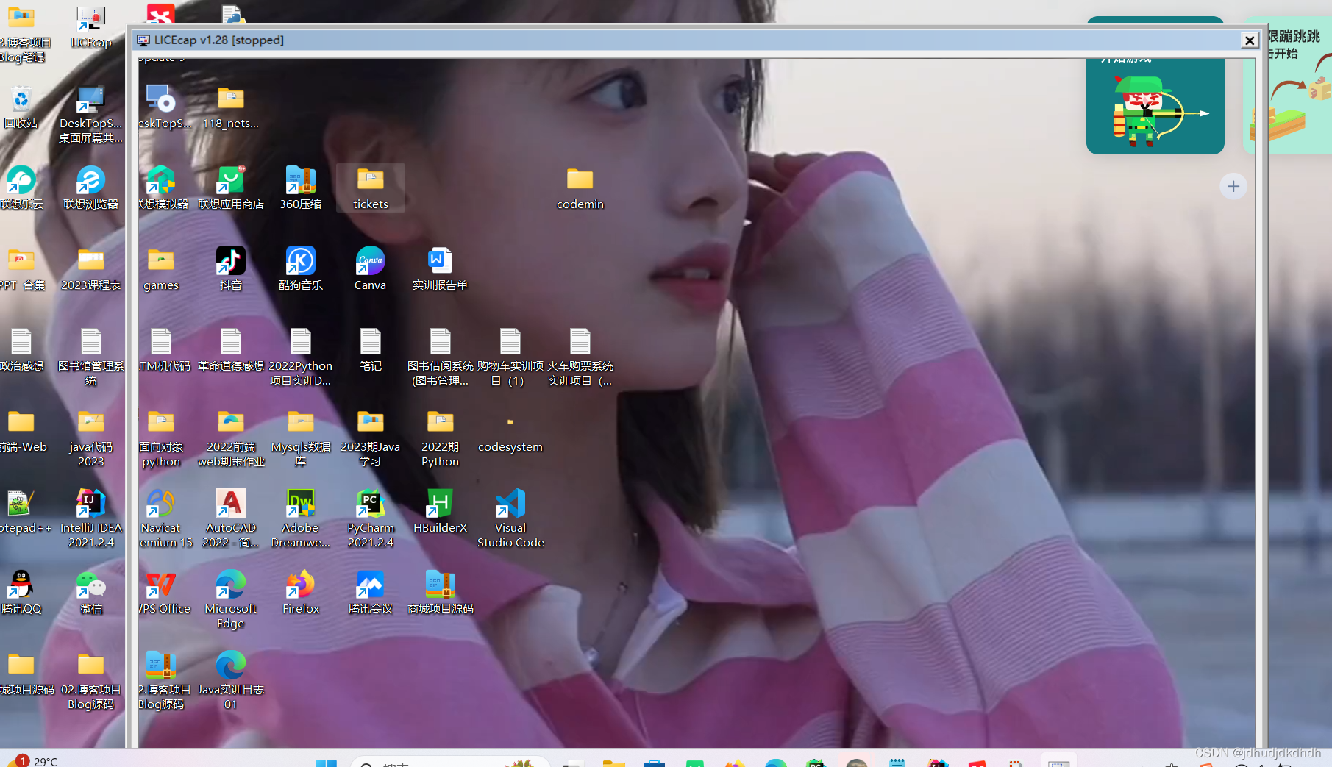Select the Mysql数据库 folder
The width and height of the screenshot is (1332, 767).
click(301, 438)
